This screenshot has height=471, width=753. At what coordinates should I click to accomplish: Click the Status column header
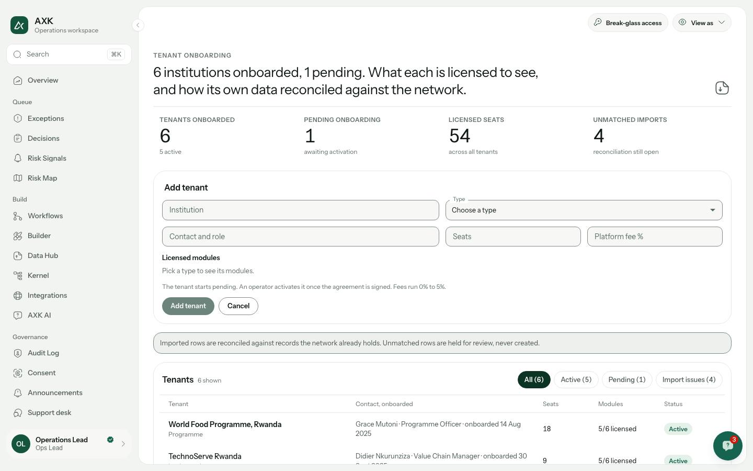(673, 404)
